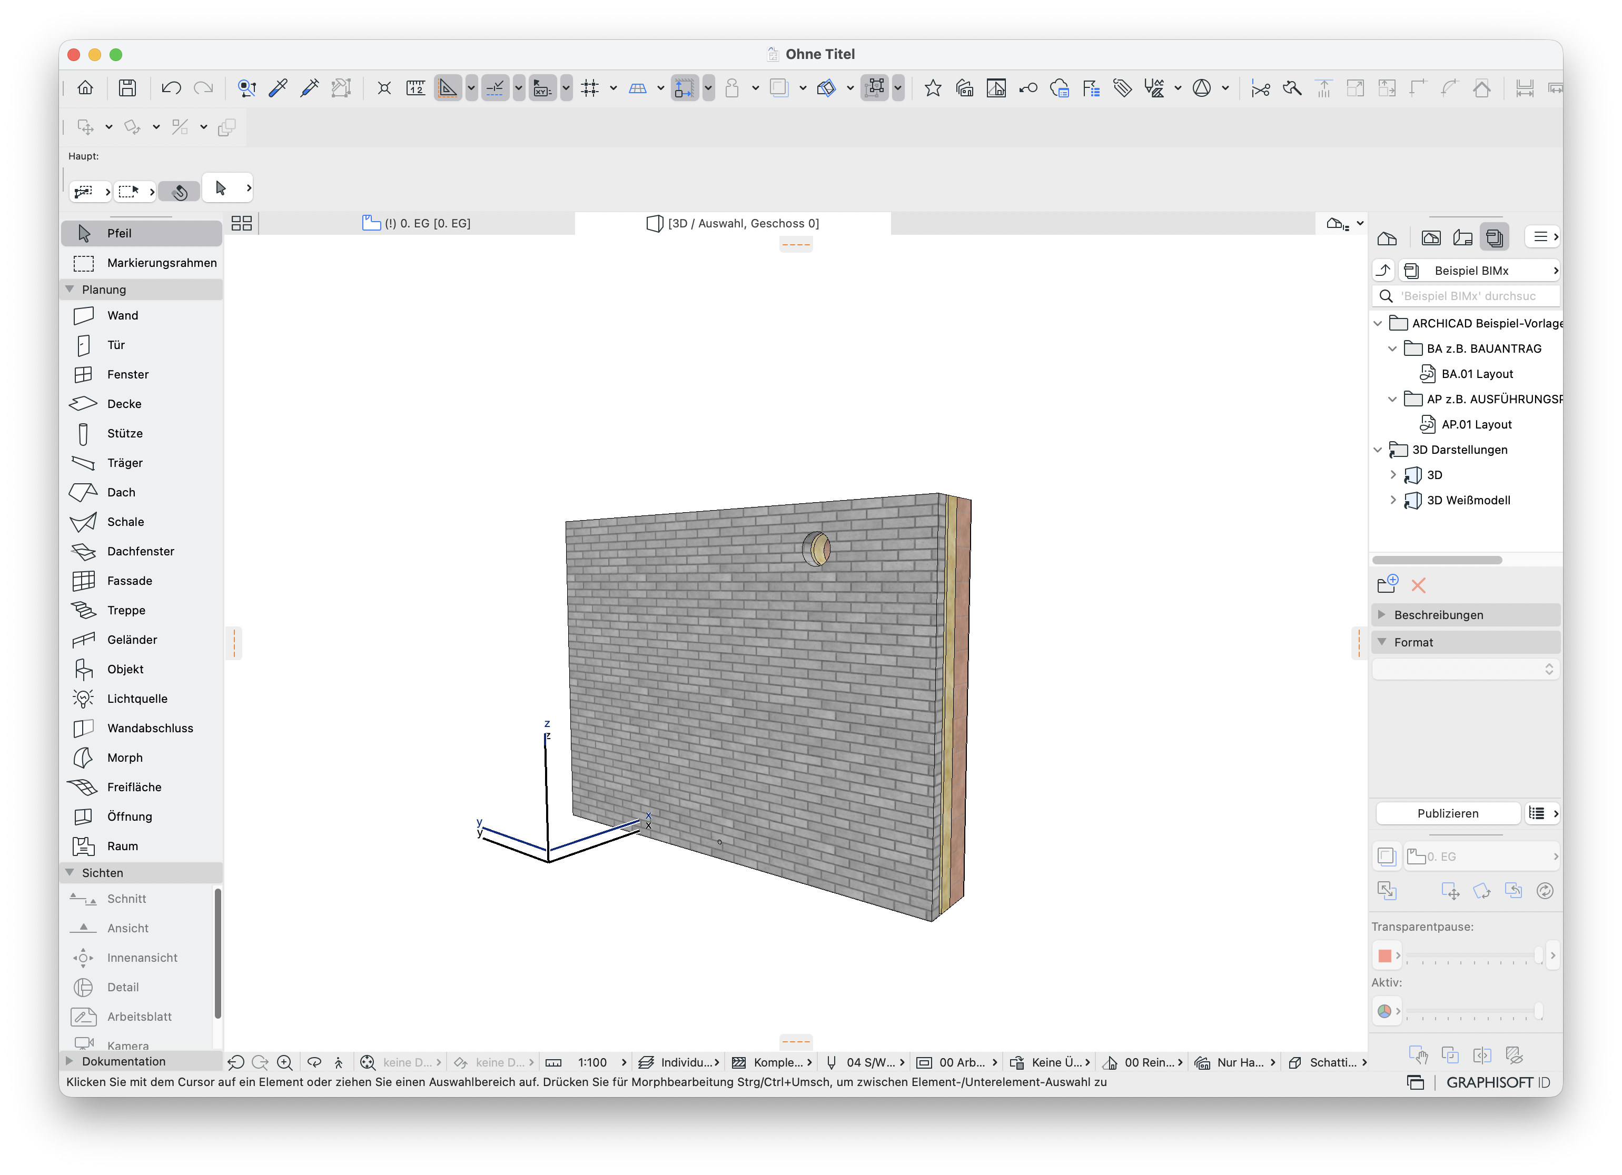
Task: Open the Project Map navigator tab
Action: pyautogui.click(x=1388, y=238)
